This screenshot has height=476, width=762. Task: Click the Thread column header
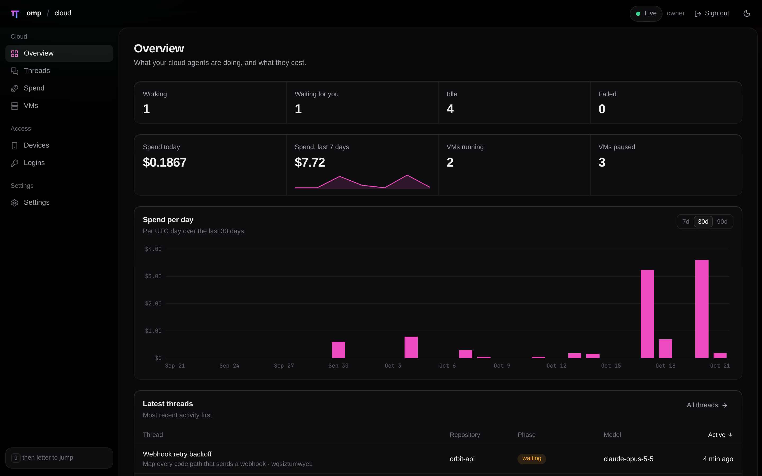coord(153,435)
